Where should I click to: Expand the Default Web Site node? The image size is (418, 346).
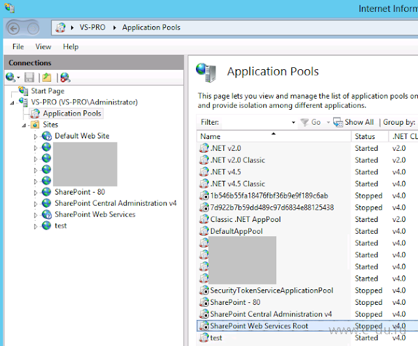point(35,136)
